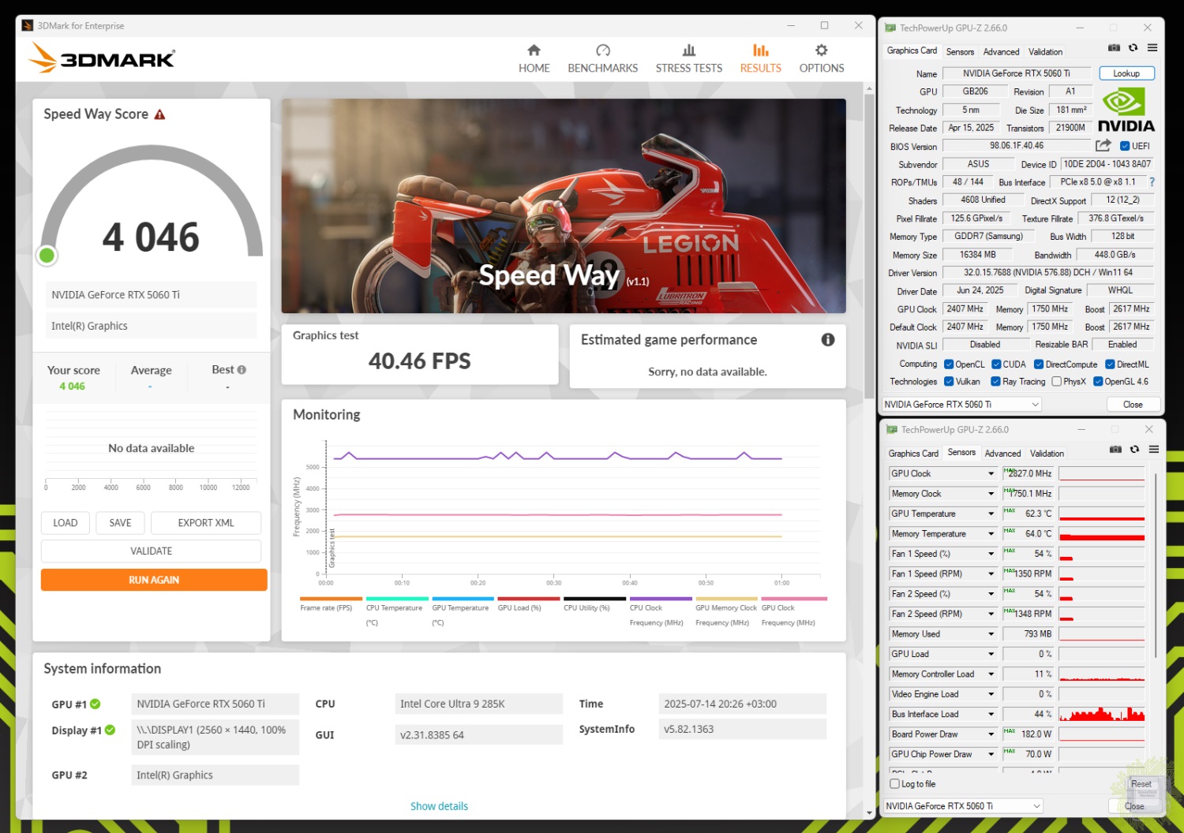Expand the Fan 1 Speed (%) sensor dropdown

point(991,554)
